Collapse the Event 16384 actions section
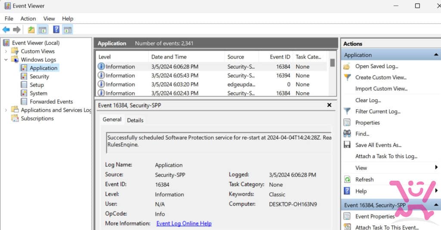Viewport: 441px width, 230px height. pos(436,205)
